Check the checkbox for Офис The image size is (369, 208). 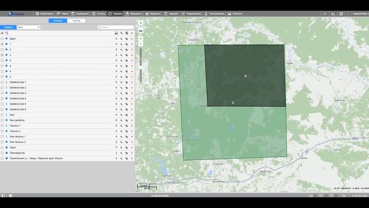[2, 147]
